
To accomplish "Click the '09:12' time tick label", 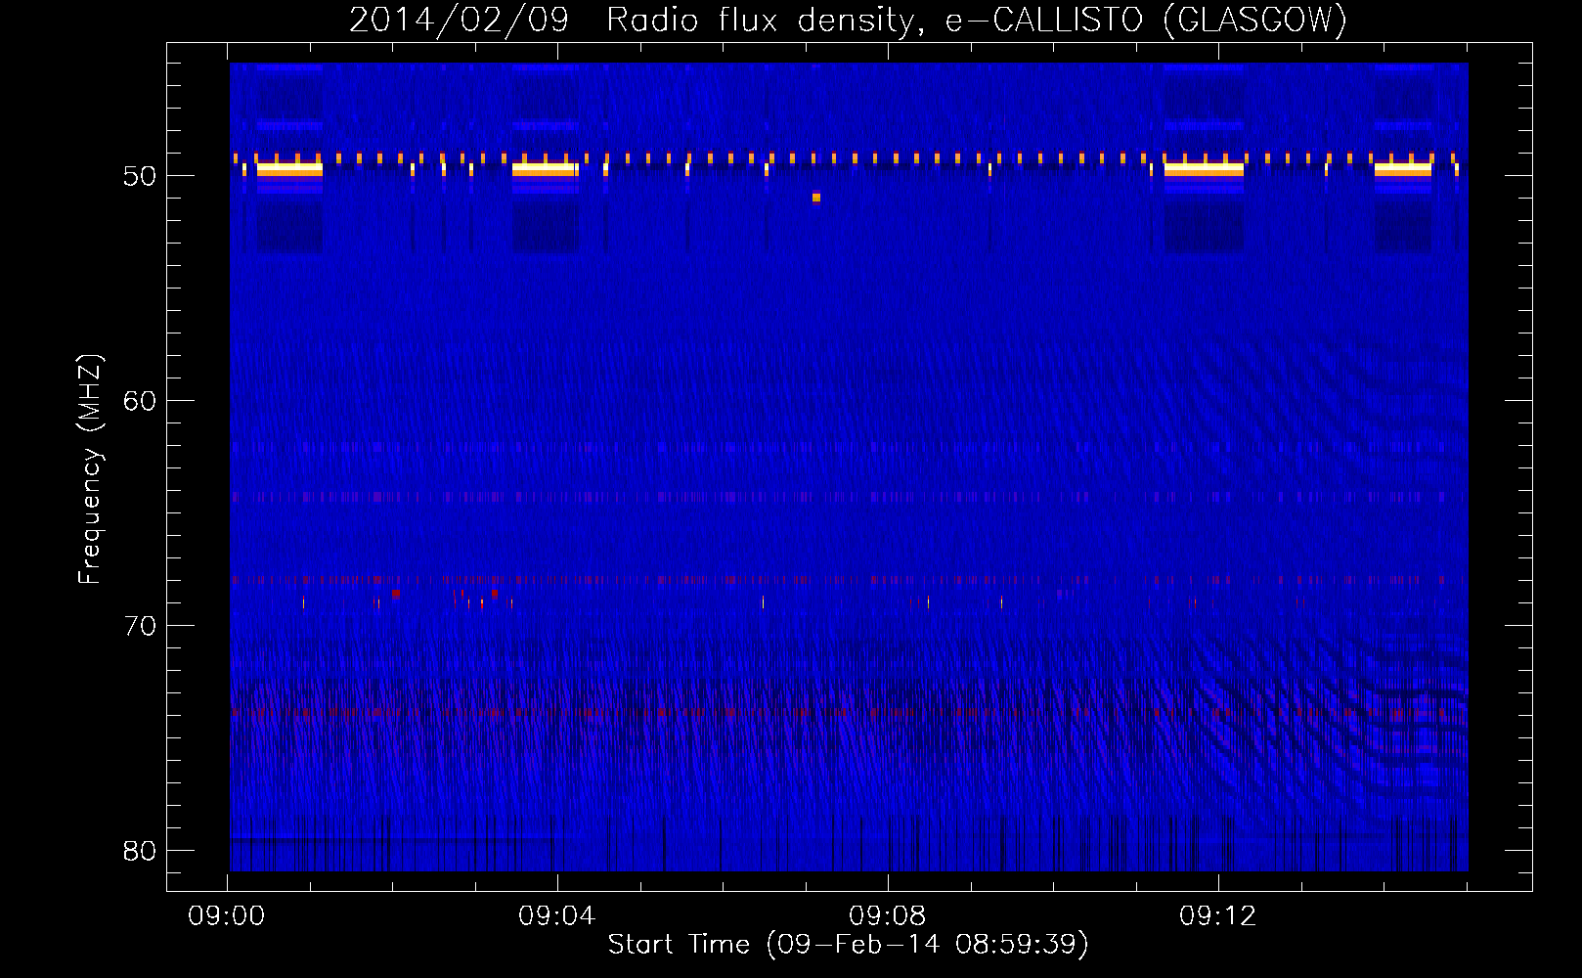I will click(x=1218, y=916).
